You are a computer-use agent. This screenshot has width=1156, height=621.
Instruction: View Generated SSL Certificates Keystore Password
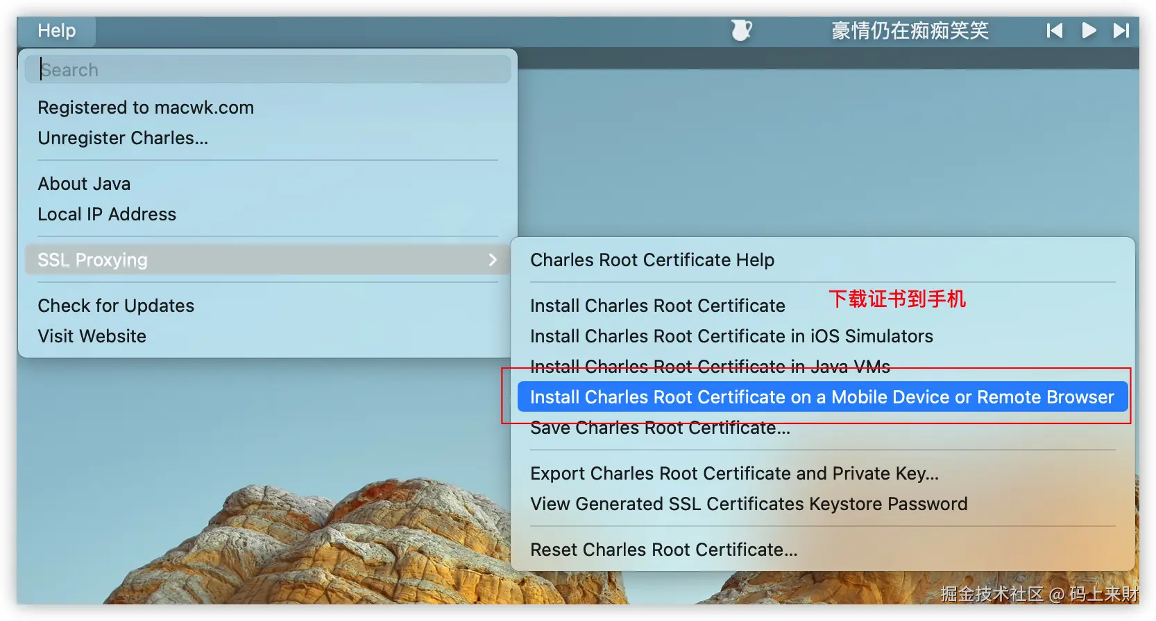(749, 504)
